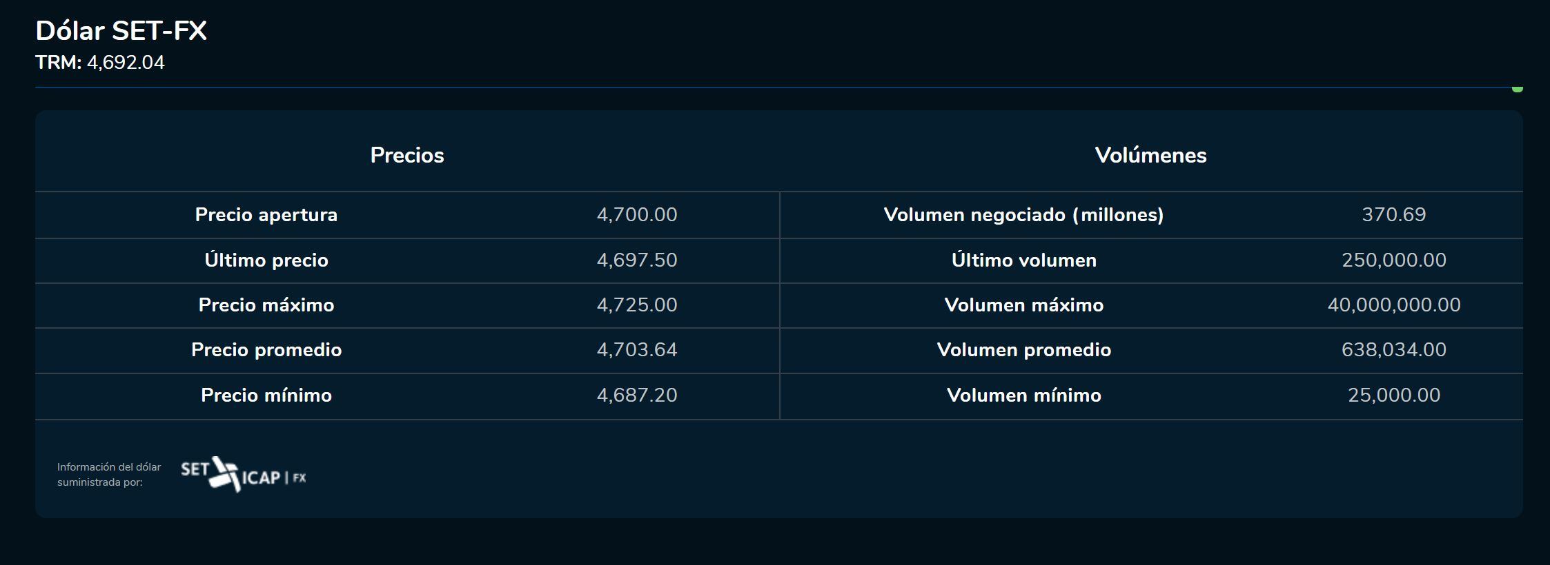Click the opening price value 4,700.00
1550x565 pixels.
636,215
